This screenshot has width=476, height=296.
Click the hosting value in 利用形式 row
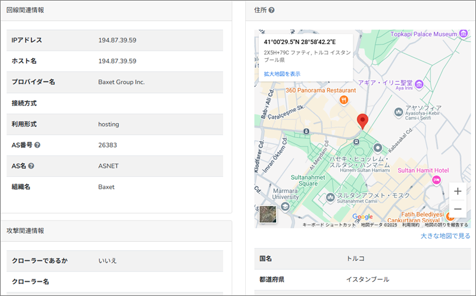[109, 124]
